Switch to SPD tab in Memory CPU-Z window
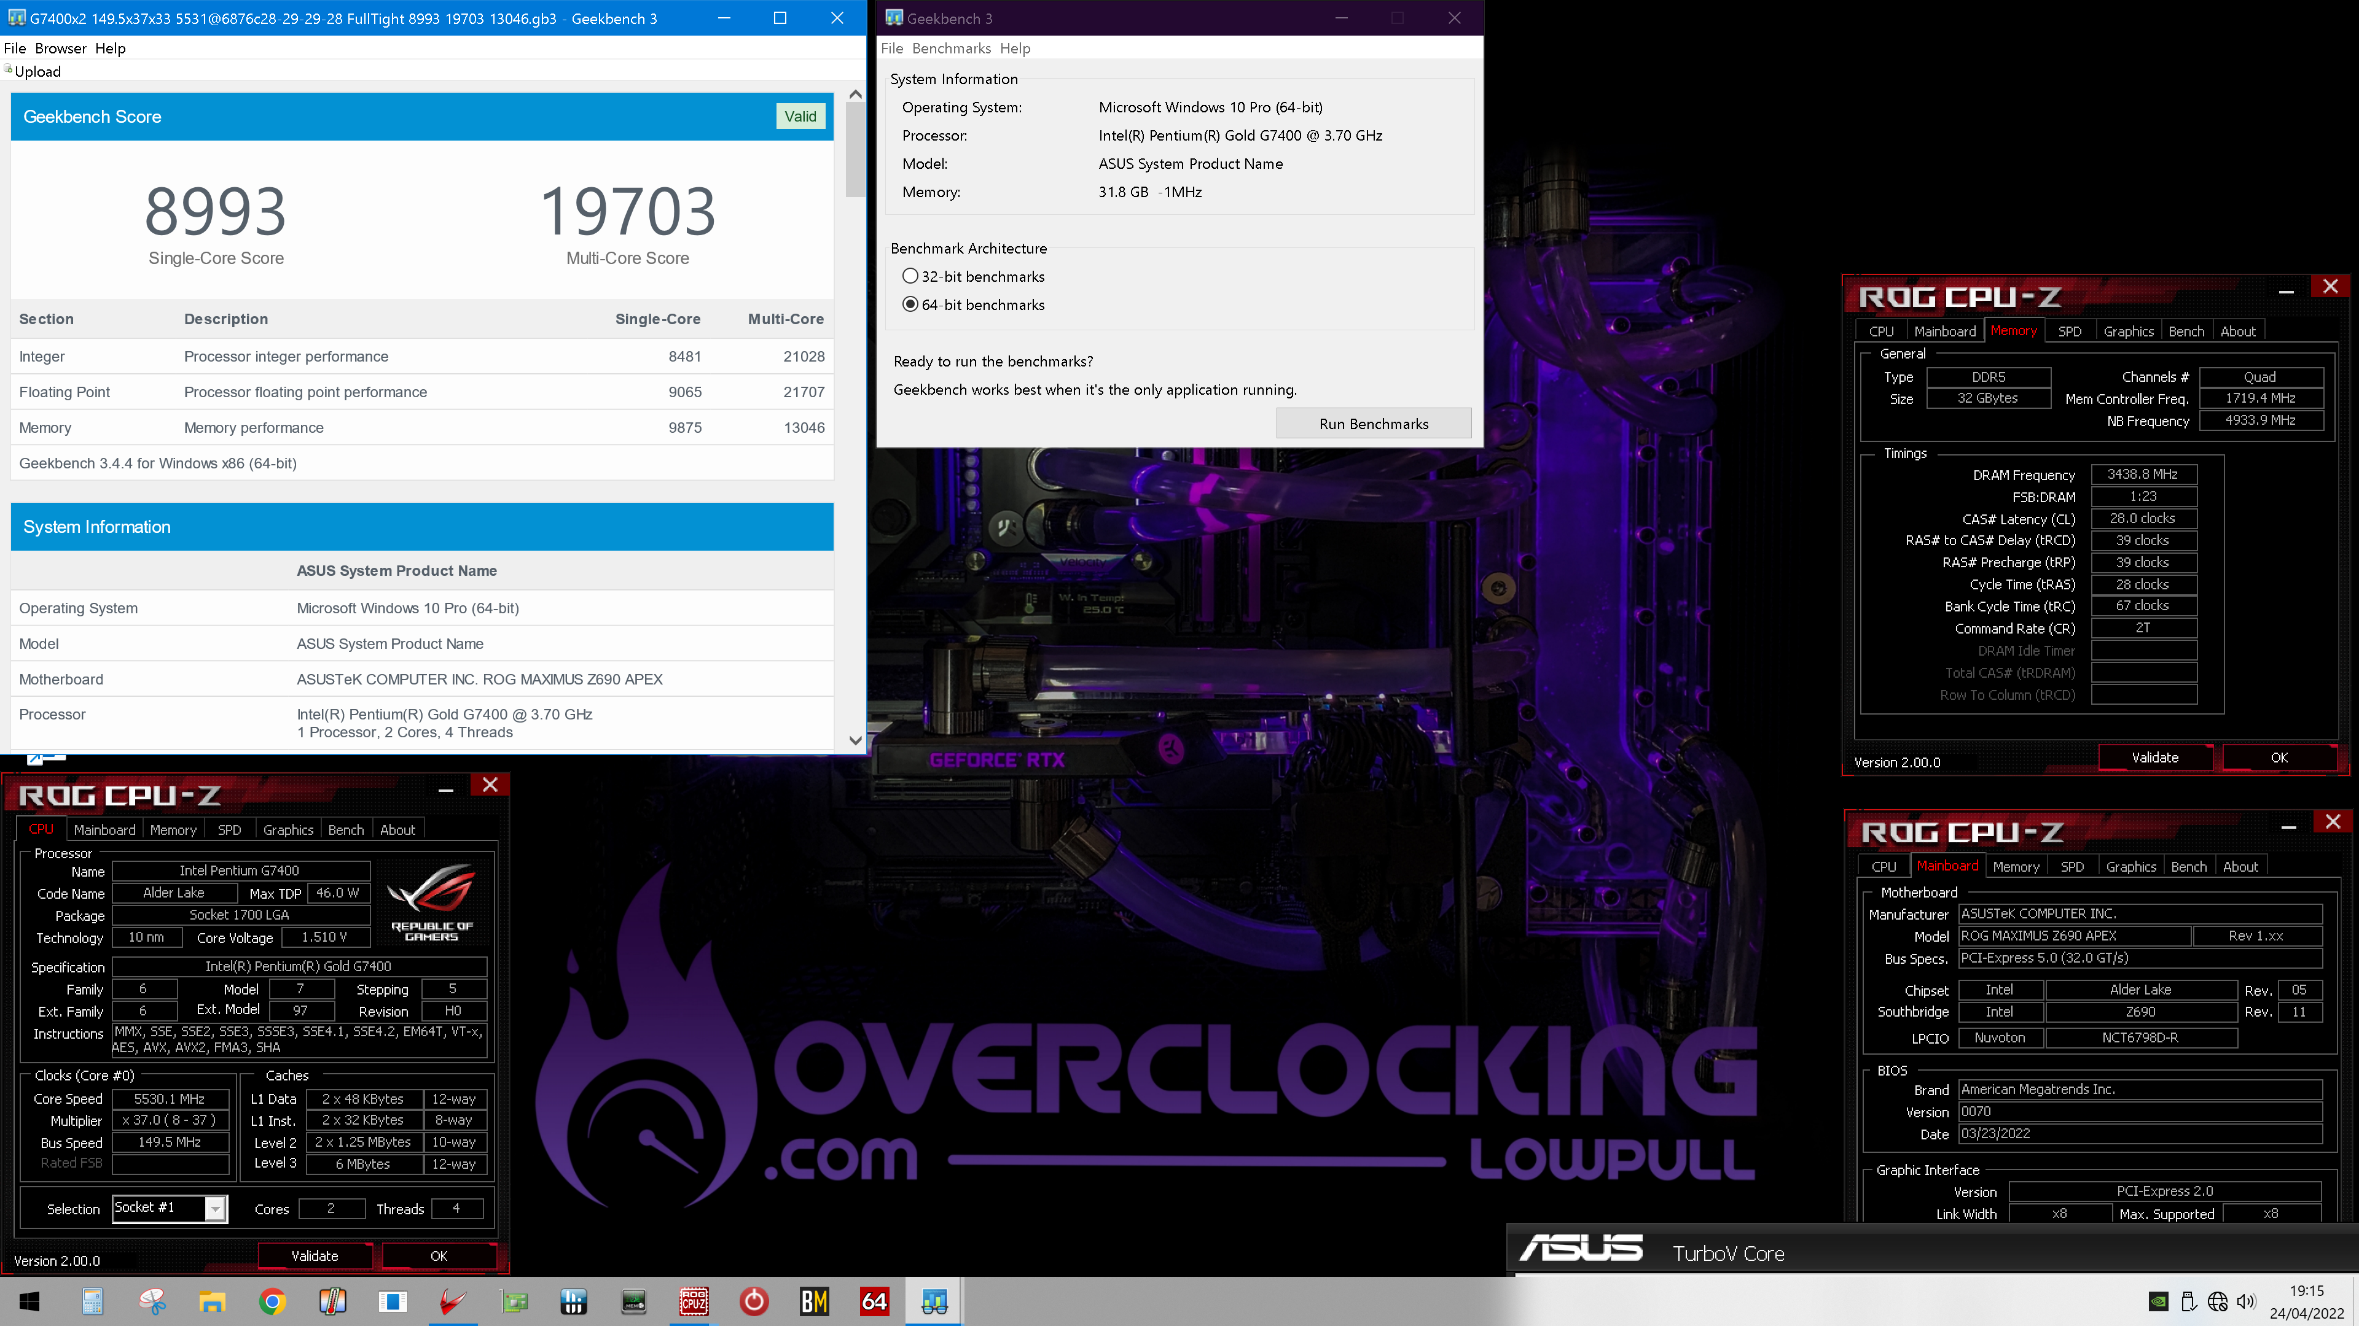 2070,331
